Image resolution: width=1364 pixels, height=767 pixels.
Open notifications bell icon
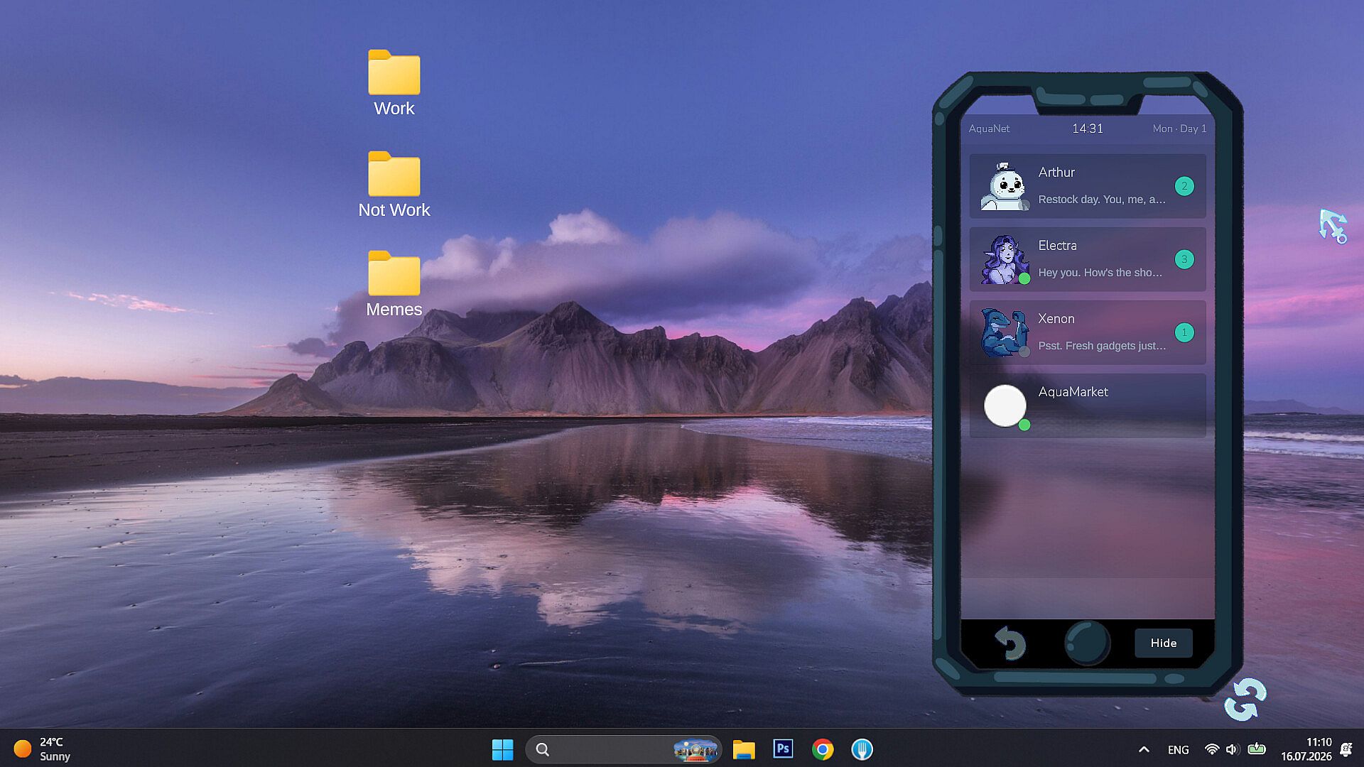1346,749
